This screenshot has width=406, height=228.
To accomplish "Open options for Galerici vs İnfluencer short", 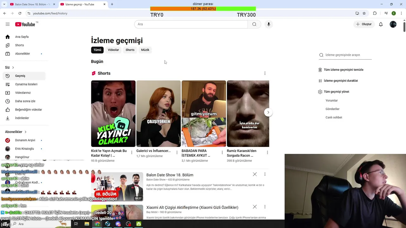I will click(177, 153).
